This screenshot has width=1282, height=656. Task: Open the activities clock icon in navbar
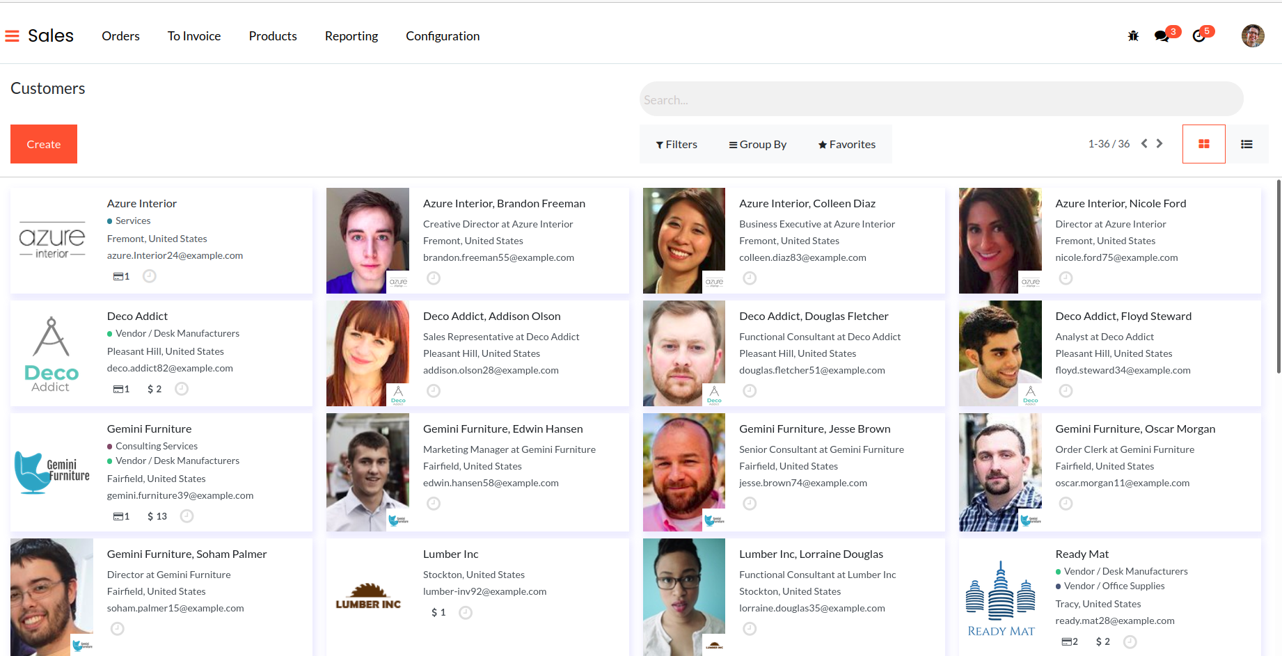pos(1198,36)
